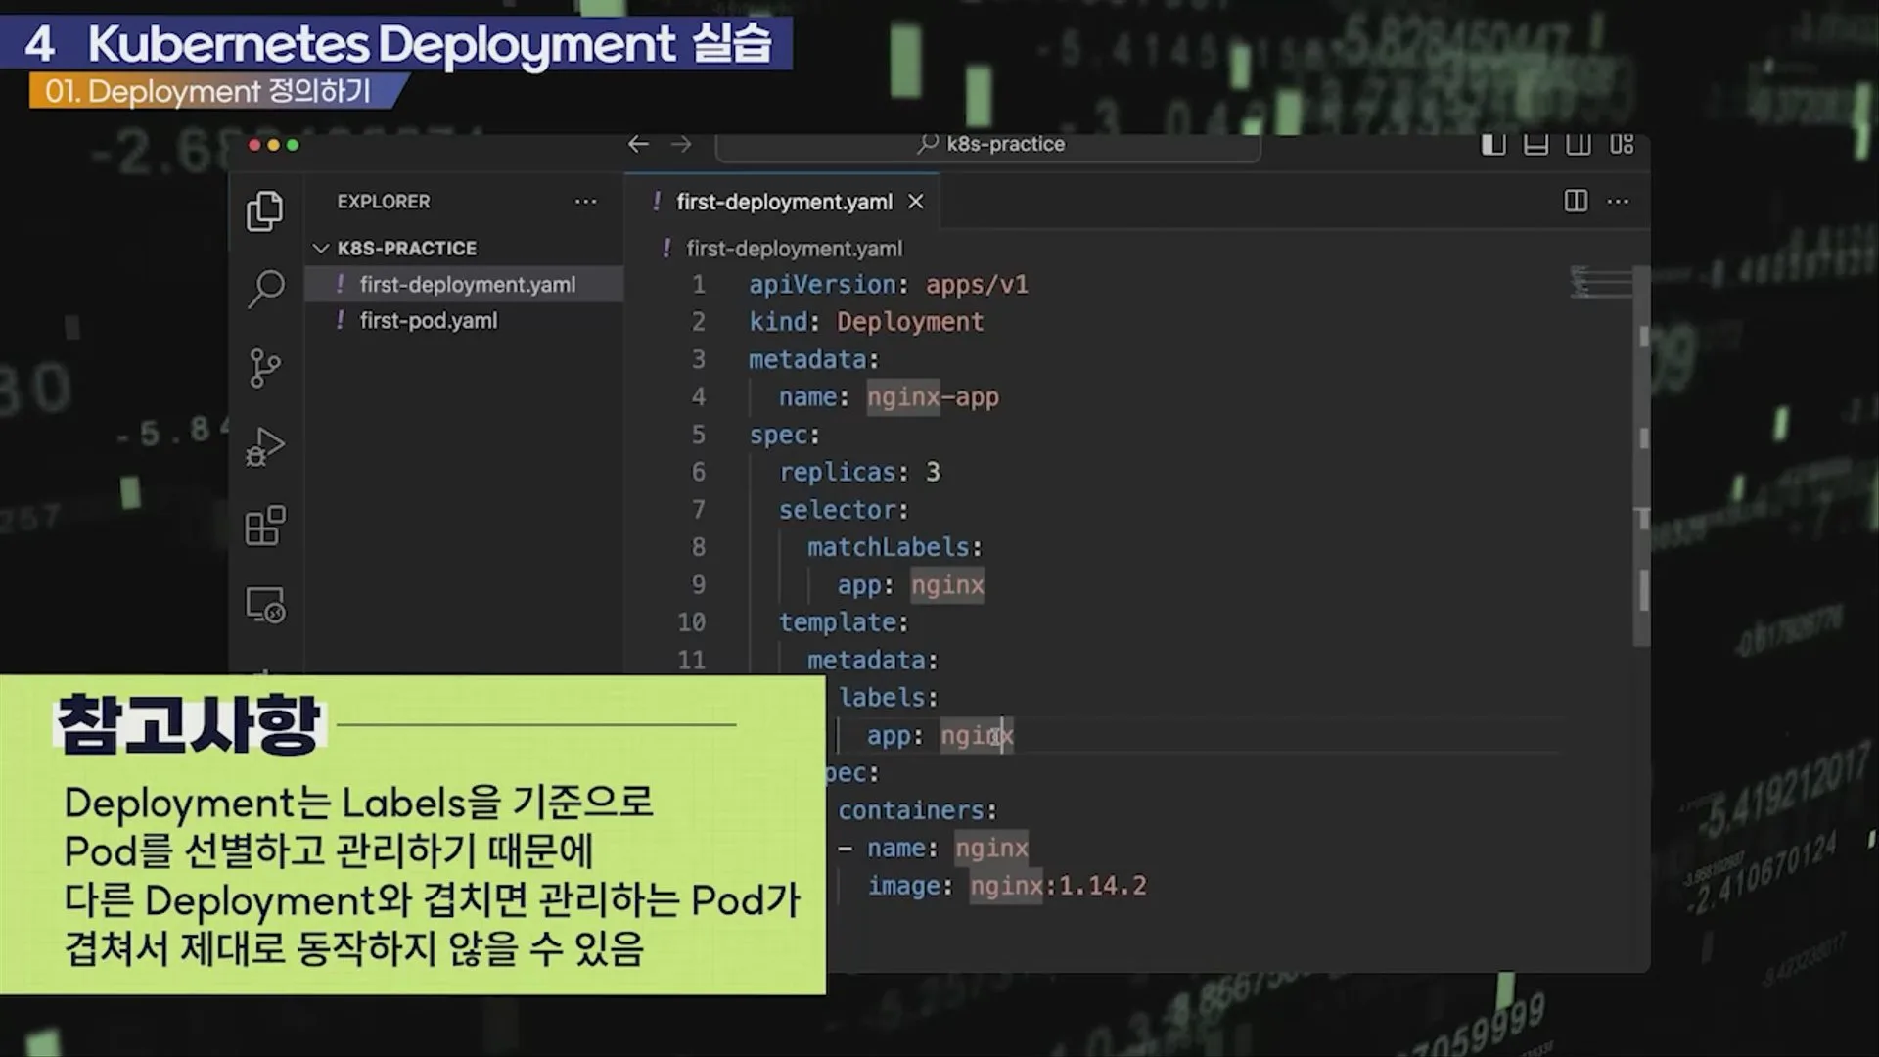Click line number 5 in the gutter
The width and height of the screenshot is (1879, 1057).
point(698,435)
